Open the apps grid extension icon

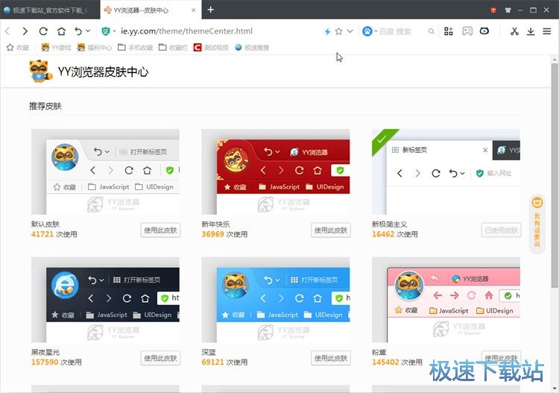click(449, 31)
